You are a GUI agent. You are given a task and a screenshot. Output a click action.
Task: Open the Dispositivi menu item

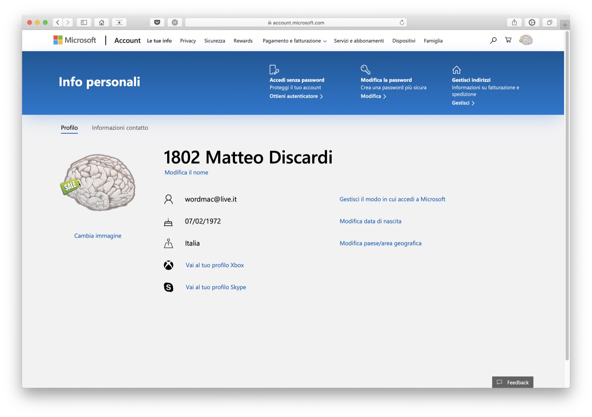(404, 41)
